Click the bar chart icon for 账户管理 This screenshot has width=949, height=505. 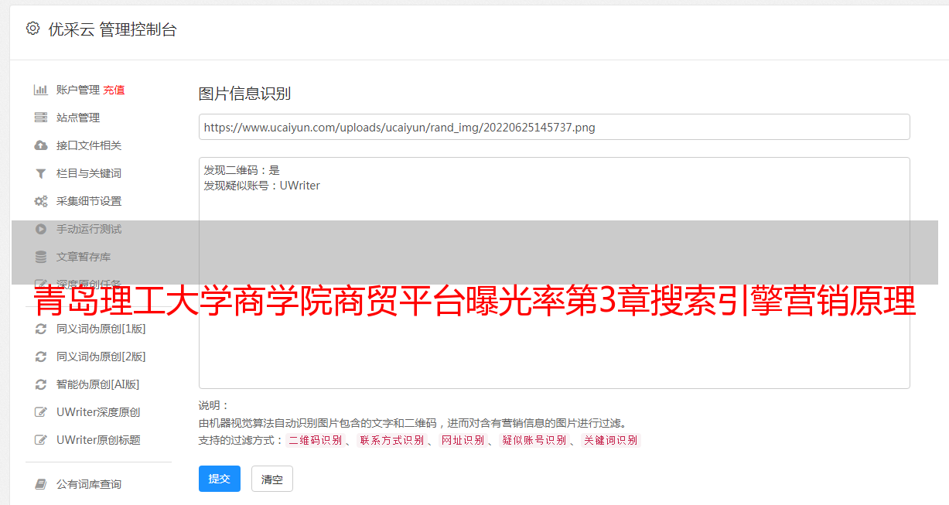40,90
